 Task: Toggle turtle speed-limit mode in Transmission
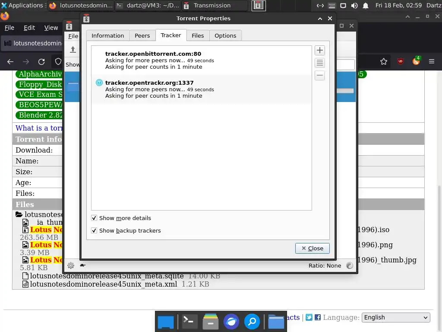82,265
